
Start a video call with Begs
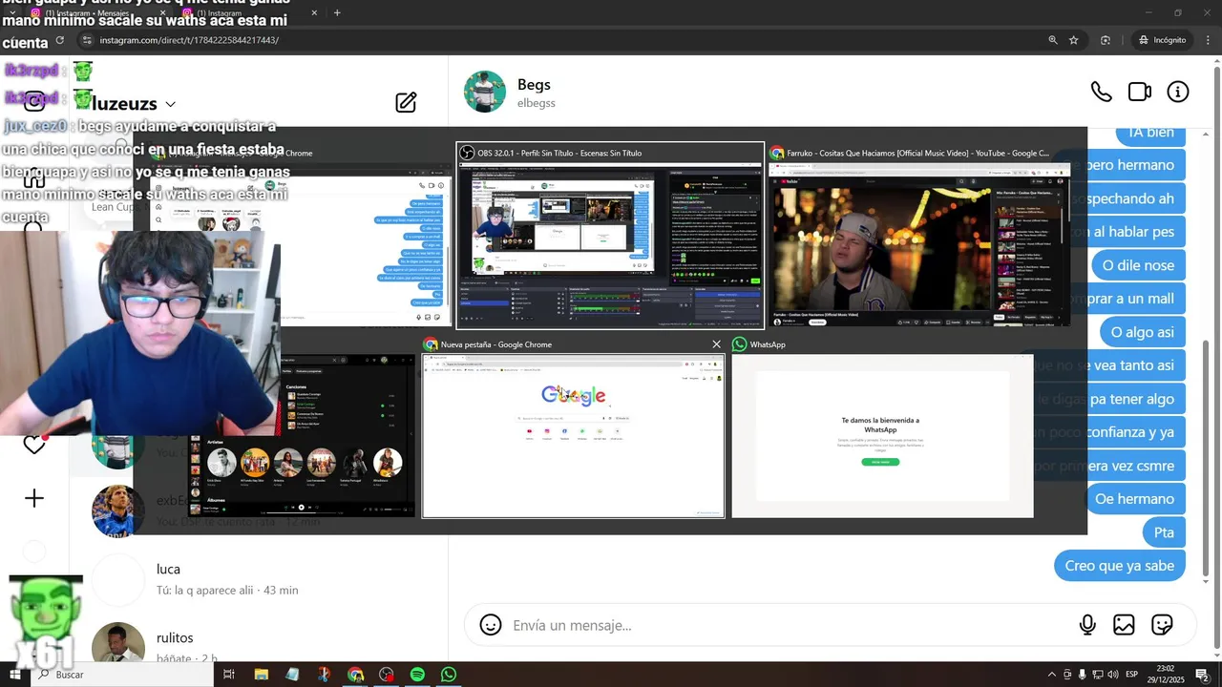click(1140, 92)
